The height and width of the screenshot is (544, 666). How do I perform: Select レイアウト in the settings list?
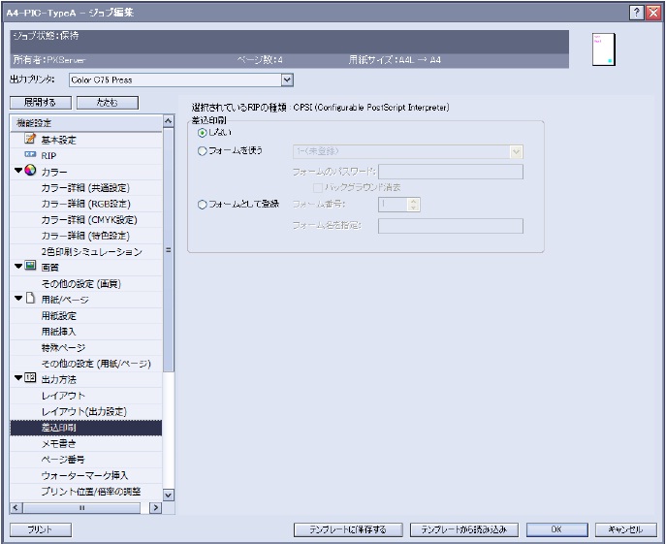point(63,396)
